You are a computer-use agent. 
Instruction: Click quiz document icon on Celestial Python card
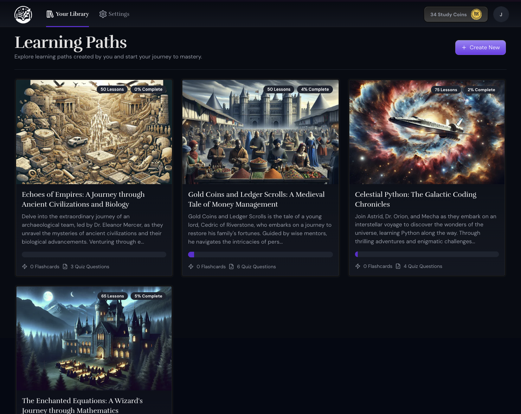pyautogui.click(x=398, y=266)
